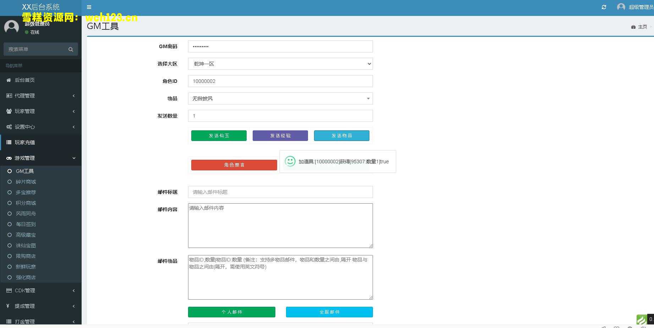Viewport: 654px width, 328px height.
Task: Click the sidebar profile avatar picture
Action: pos(11,27)
